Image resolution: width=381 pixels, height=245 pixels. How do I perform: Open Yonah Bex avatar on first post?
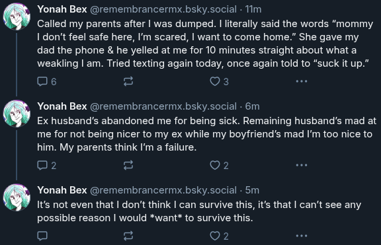pyautogui.click(x=17, y=17)
